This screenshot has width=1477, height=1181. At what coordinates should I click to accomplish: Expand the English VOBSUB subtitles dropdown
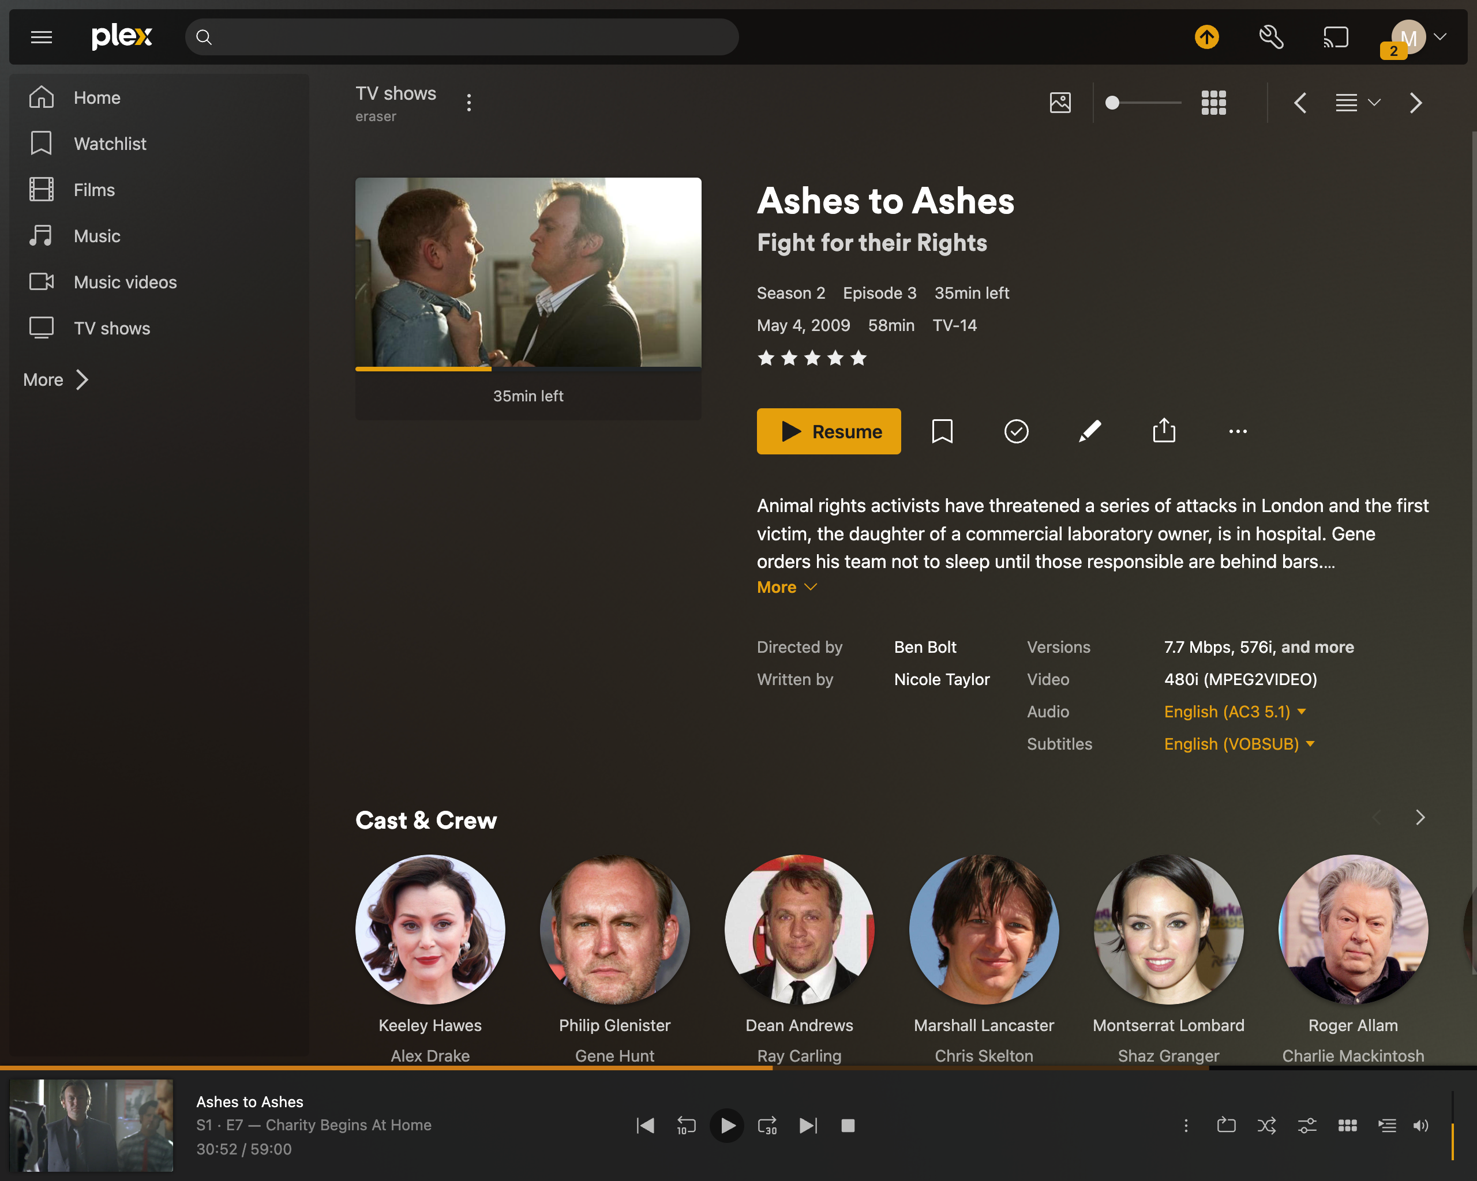coord(1240,744)
